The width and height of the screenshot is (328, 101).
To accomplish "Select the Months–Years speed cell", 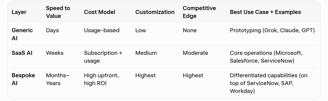I will tap(58, 79).
